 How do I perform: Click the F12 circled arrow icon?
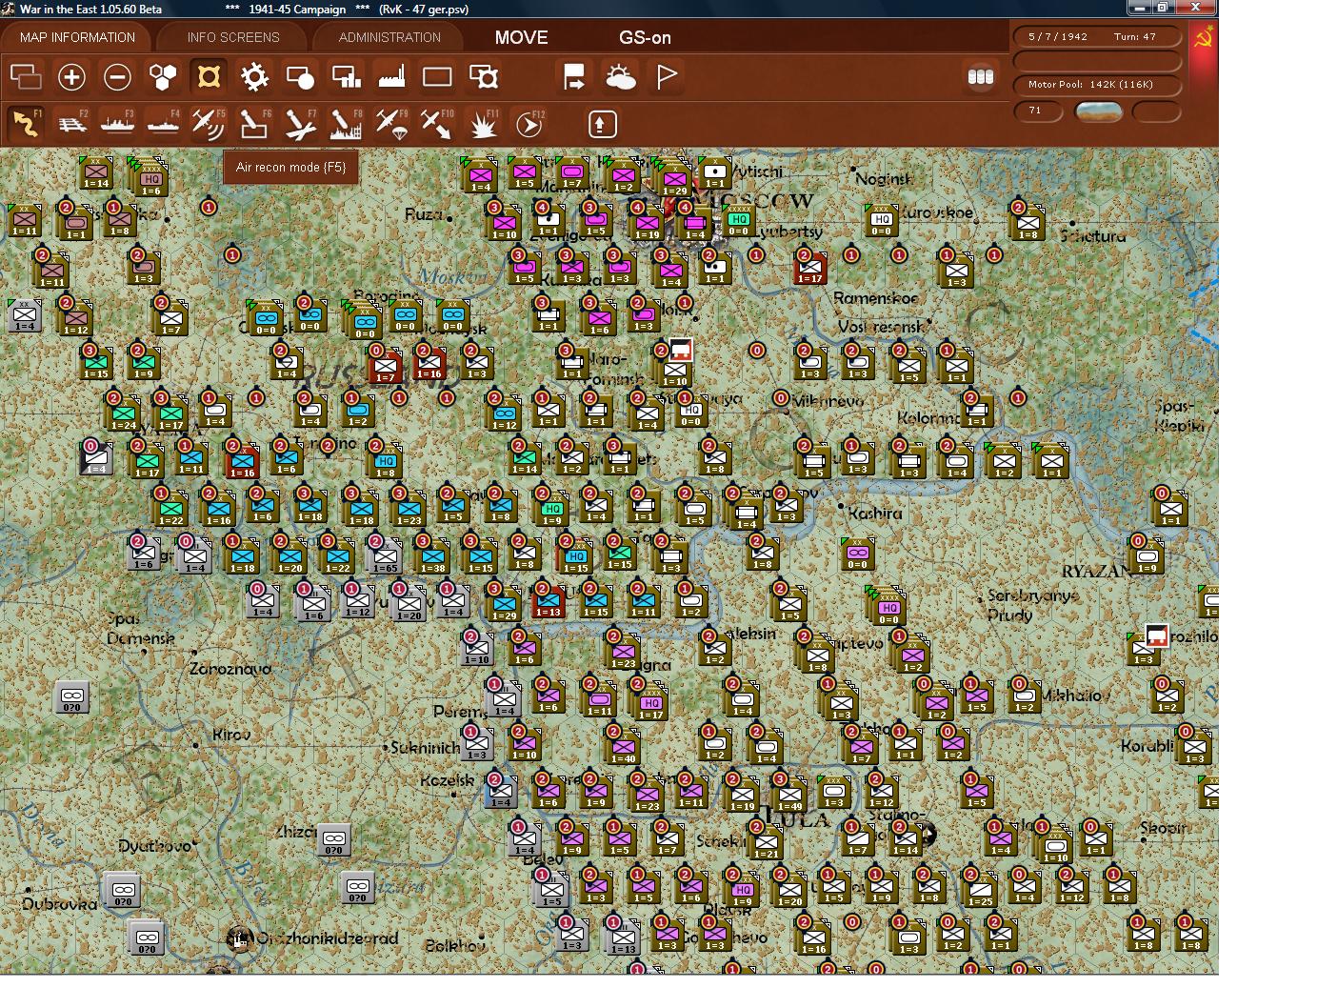(529, 124)
